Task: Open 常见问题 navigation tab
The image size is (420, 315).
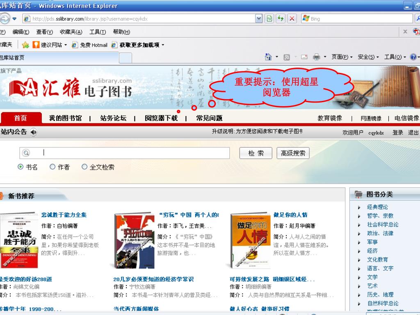Action: point(209,118)
